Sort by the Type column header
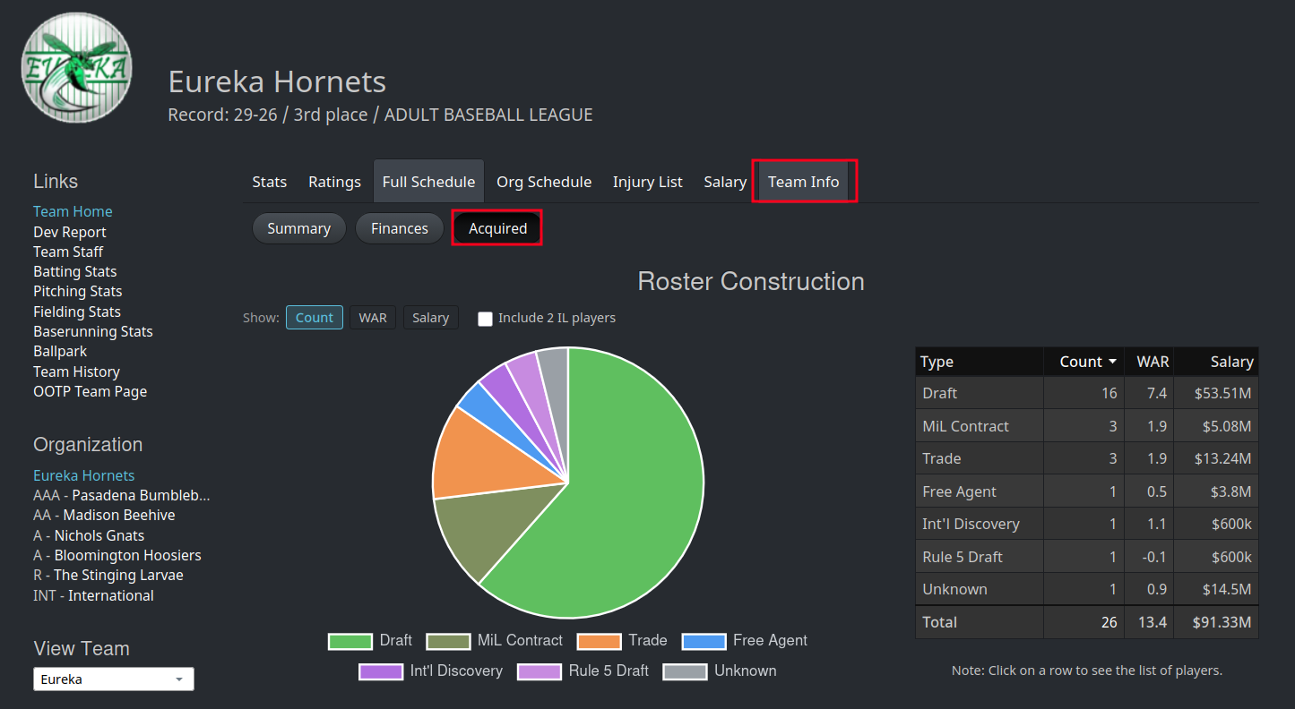 coord(980,362)
